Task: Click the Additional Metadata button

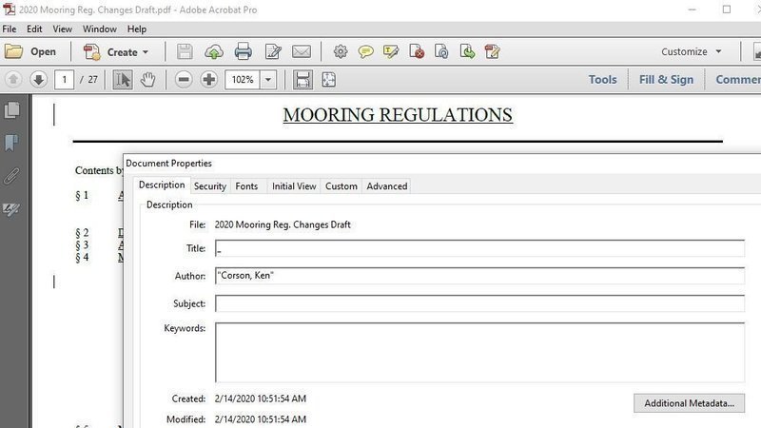Action: click(x=689, y=403)
